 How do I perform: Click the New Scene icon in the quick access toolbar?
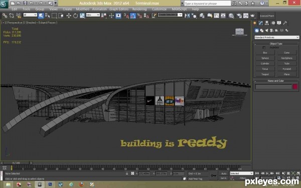(x=13, y=3)
